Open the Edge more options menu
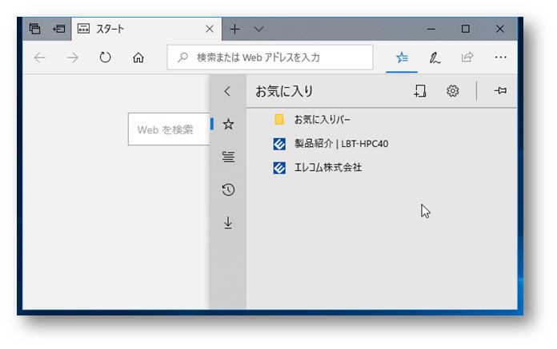Viewport: 557px width, 349px height. [500, 57]
